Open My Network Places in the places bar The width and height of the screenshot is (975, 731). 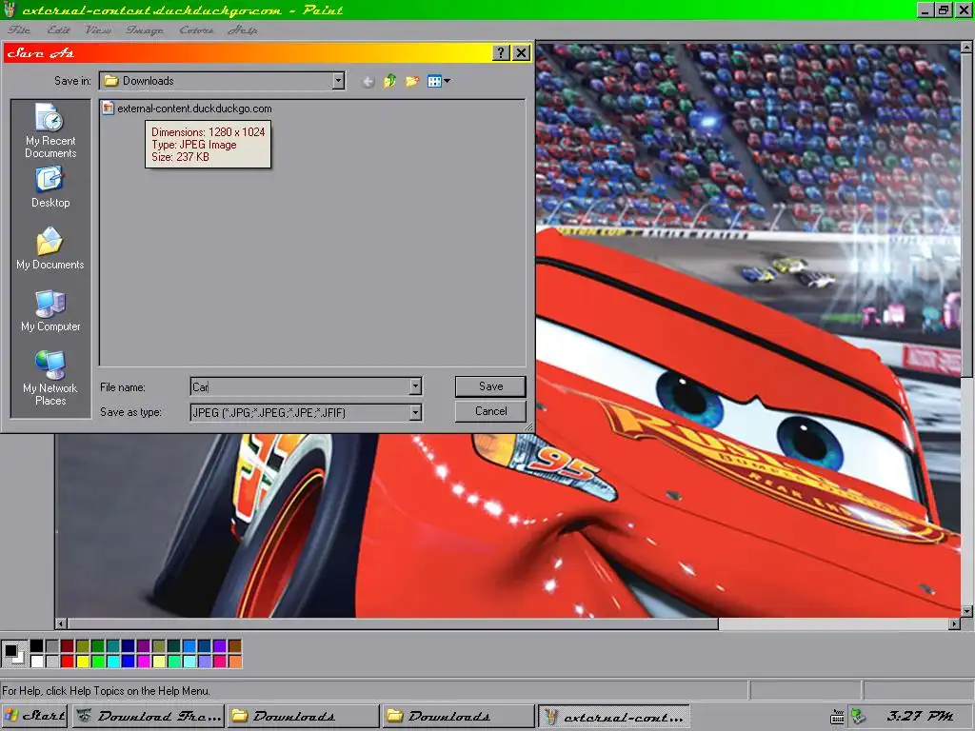tap(50, 378)
